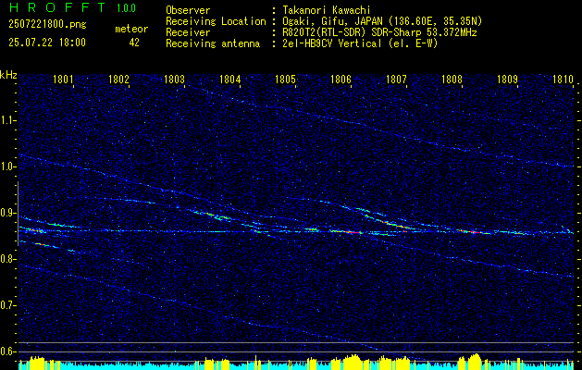The image size is (582, 370).
Task: Click the 0.6 kHz axis label
Action: pos(7,351)
